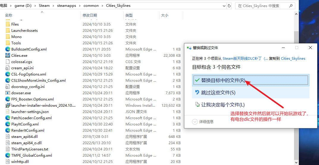Go to common in the address path

pyautogui.click(x=91, y=6)
